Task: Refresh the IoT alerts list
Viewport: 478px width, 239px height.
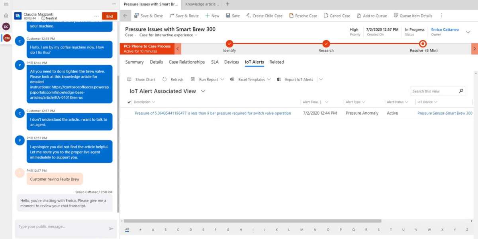Action: (173, 79)
